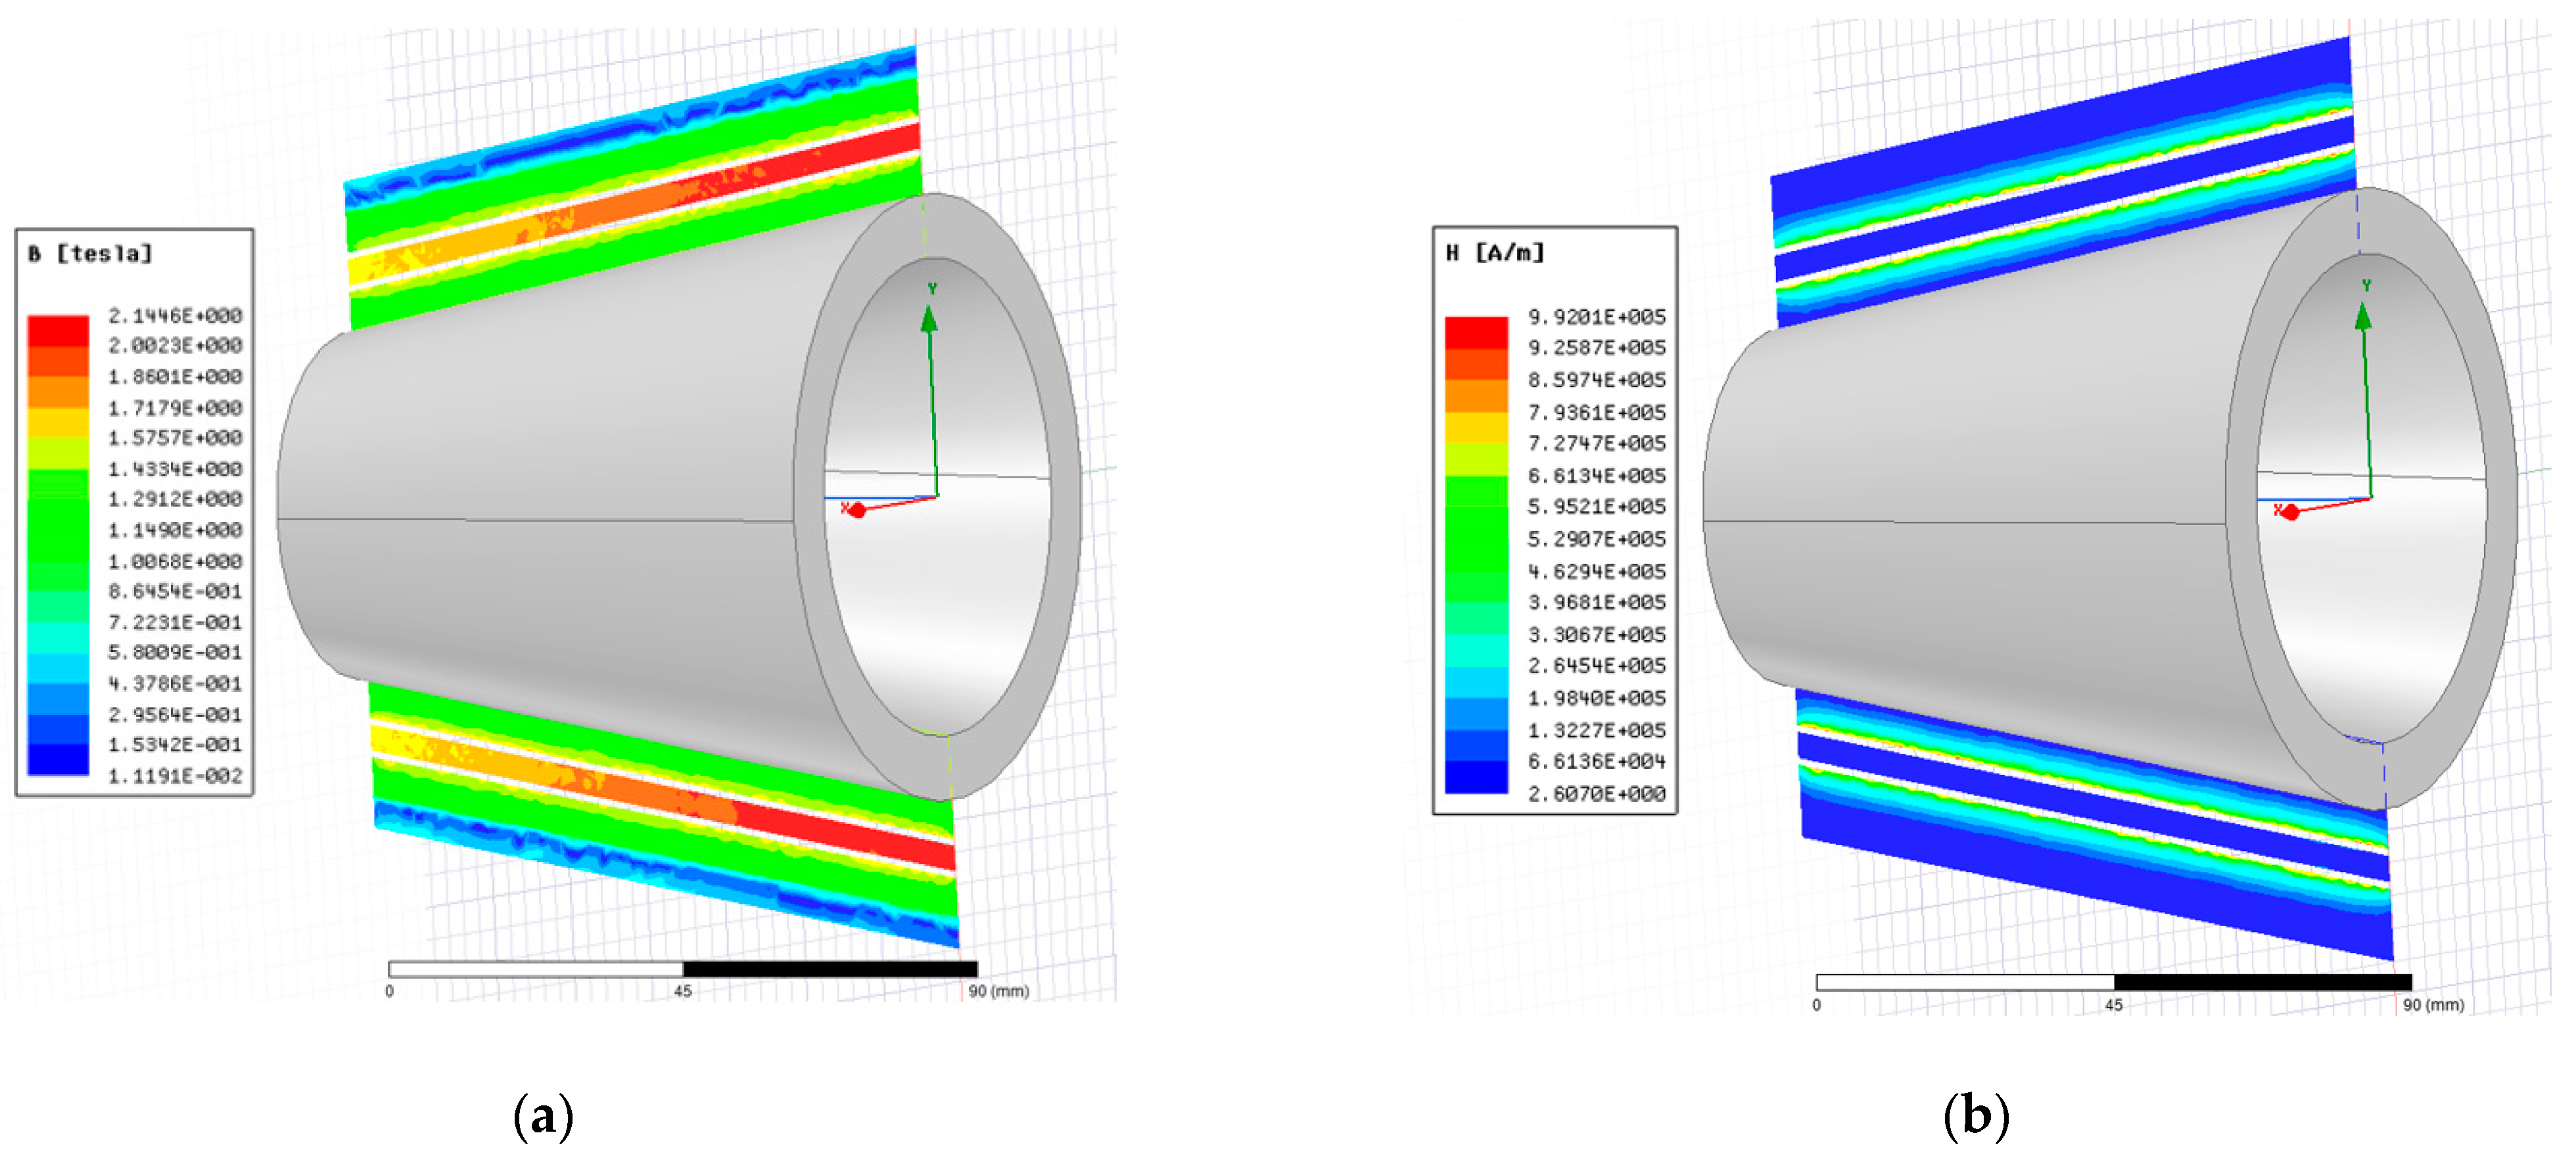
Task: Click the 2.1446E+000 legend value
Action: 175,316
